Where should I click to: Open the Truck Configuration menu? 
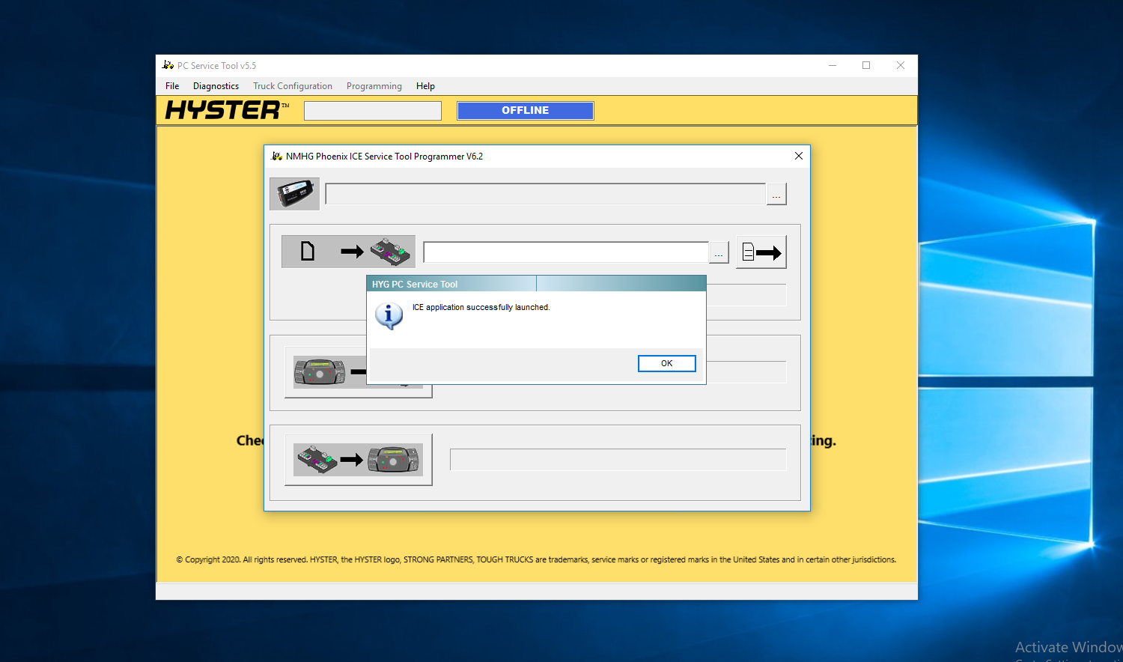pos(292,85)
